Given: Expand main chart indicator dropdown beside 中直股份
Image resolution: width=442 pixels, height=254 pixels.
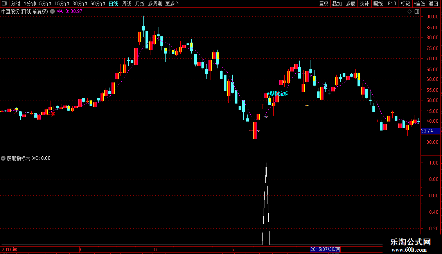Looking at the screenshot, I should pos(52,11).
